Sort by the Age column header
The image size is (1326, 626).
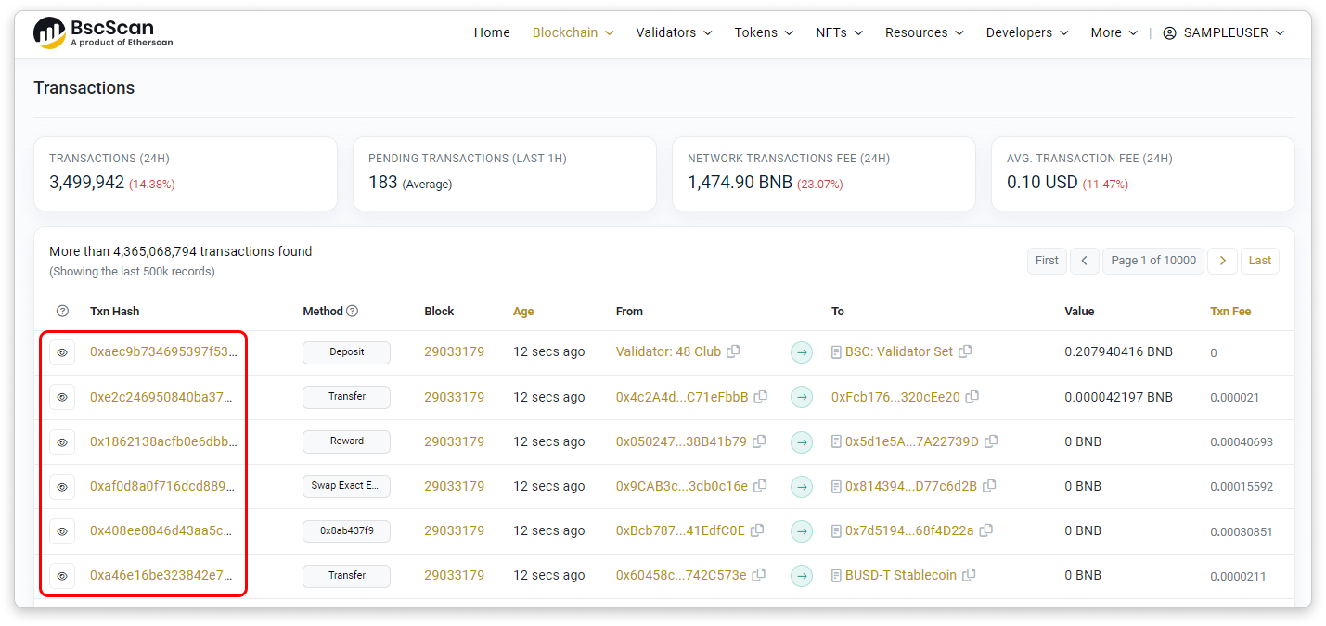point(523,312)
